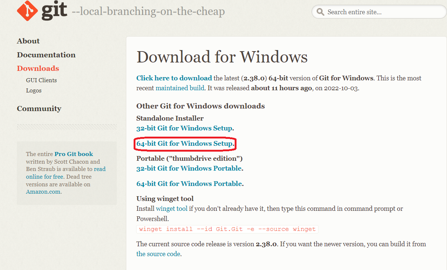Download 32-bit Git for Windows Setup
The width and height of the screenshot is (447, 270).
point(184,128)
